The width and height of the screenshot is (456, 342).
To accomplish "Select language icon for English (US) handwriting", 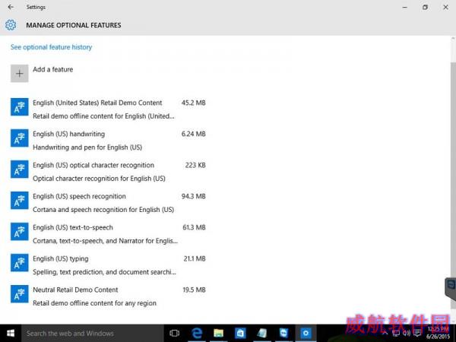I will [20, 138].
